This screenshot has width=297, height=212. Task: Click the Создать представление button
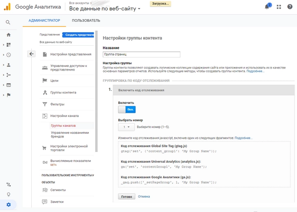pyautogui.click(x=78, y=35)
